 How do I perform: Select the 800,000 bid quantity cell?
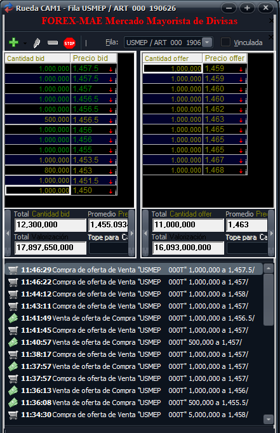(x=37, y=170)
